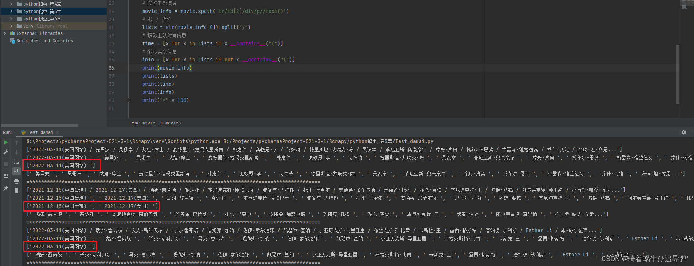Expand the venv library root arrow

tap(11, 26)
